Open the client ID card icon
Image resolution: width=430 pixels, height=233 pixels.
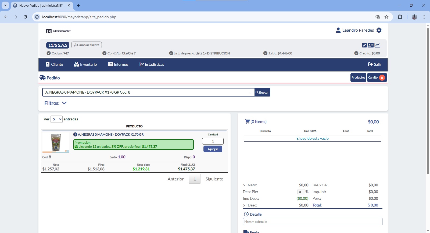(371, 45)
